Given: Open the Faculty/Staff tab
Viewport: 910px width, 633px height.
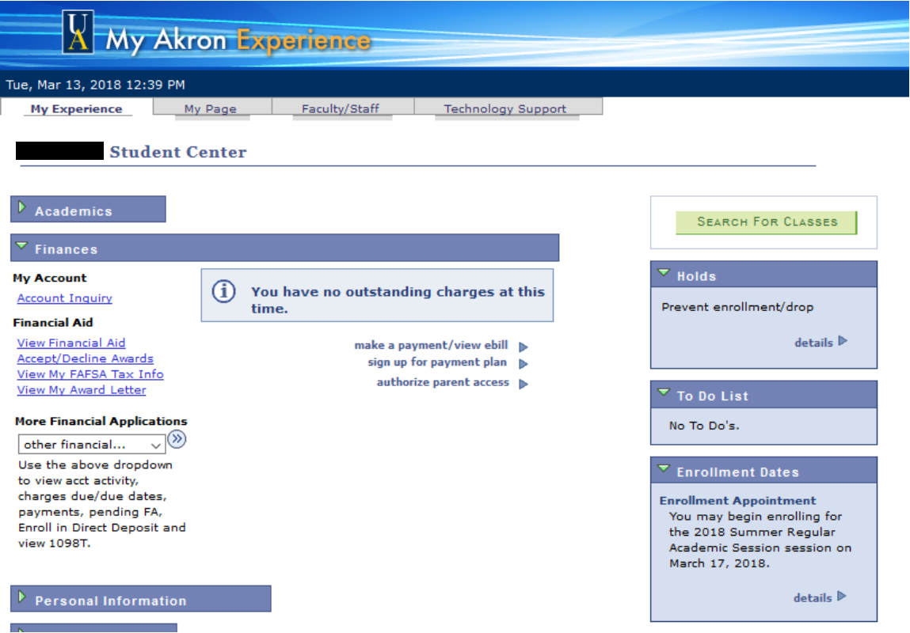Looking at the screenshot, I should (x=341, y=108).
